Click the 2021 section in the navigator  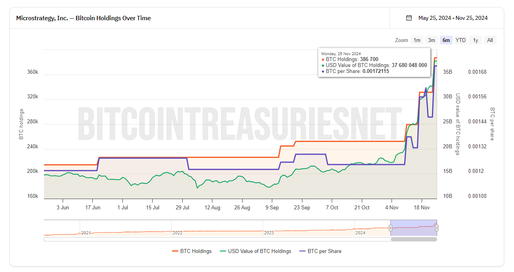(x=86, y=233)
